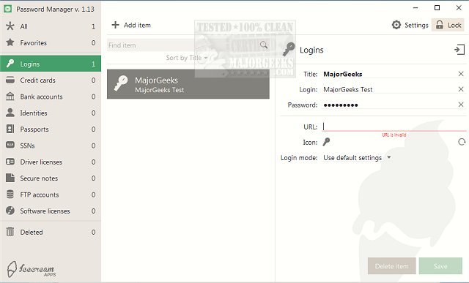This screenshot has height=283, width=469.
Task: Reset the icon with the refresh arrow
Action: [462, 142]
